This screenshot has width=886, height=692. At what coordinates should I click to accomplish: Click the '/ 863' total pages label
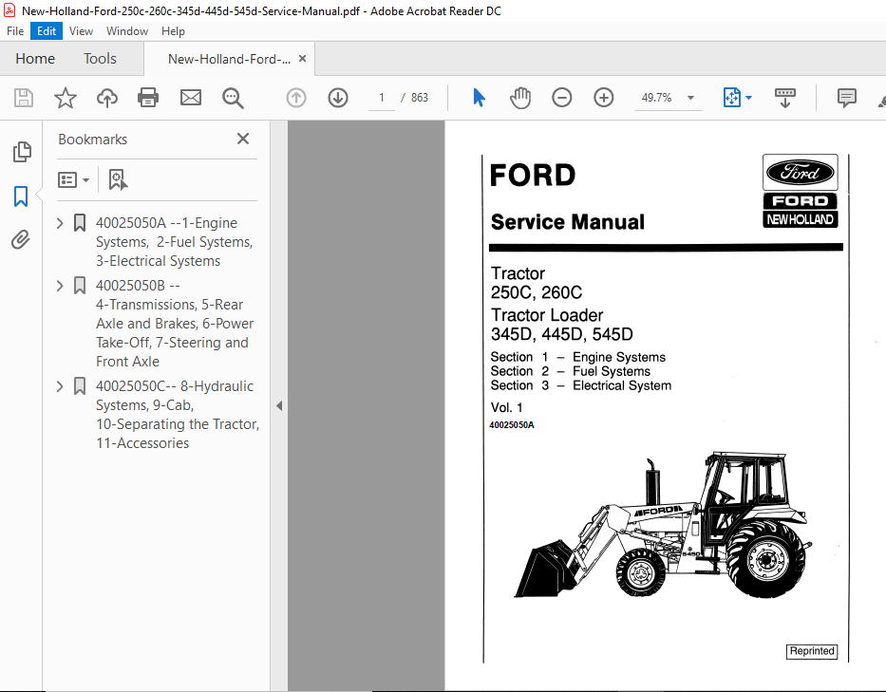coord(415,98)
